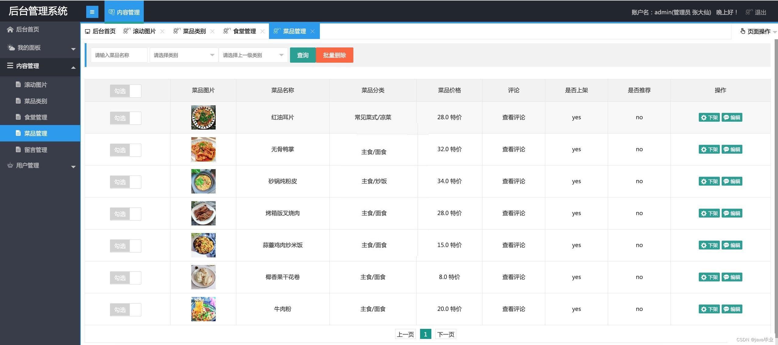Close the 食堂管理 tab with its X

(x=263, y=31)
